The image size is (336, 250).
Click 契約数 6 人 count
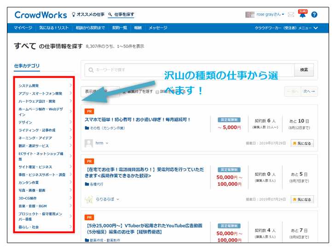(265, 121)
